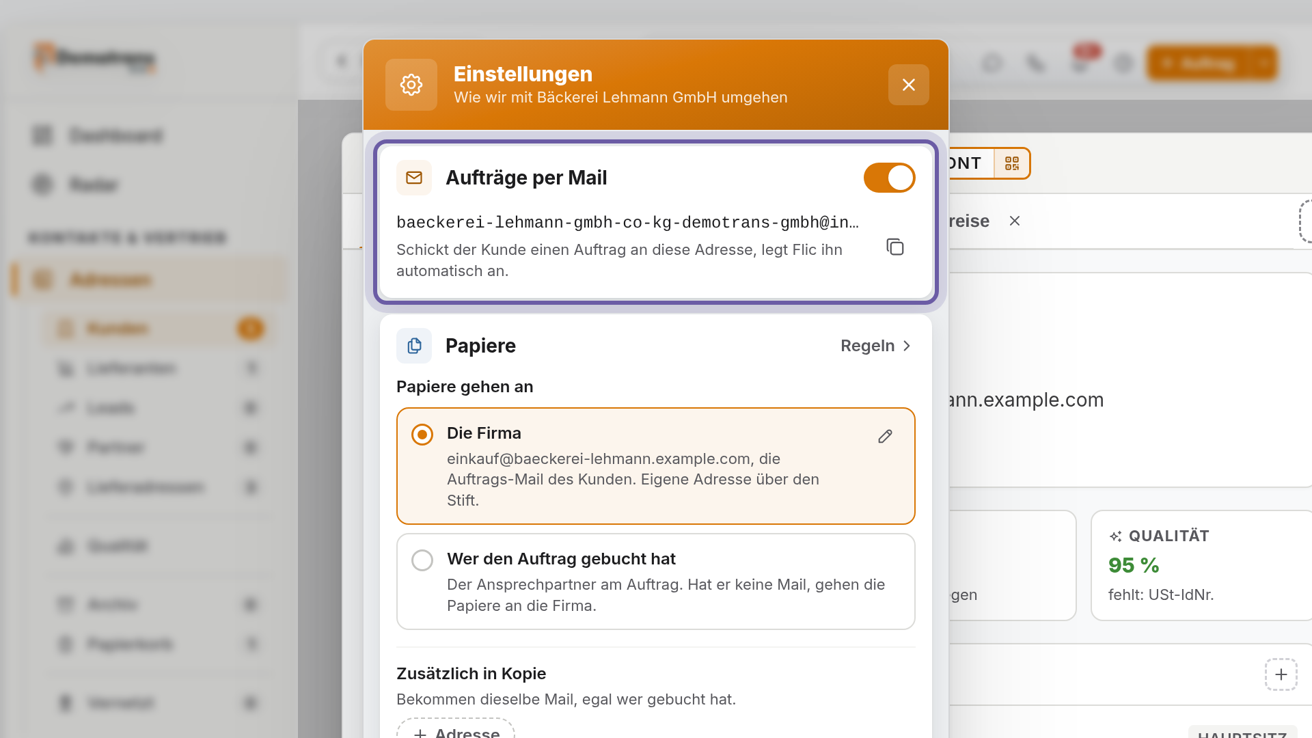Open Dashboard in the sidebar
This screenshot has width=1312, height=738.
coord(116,135)
